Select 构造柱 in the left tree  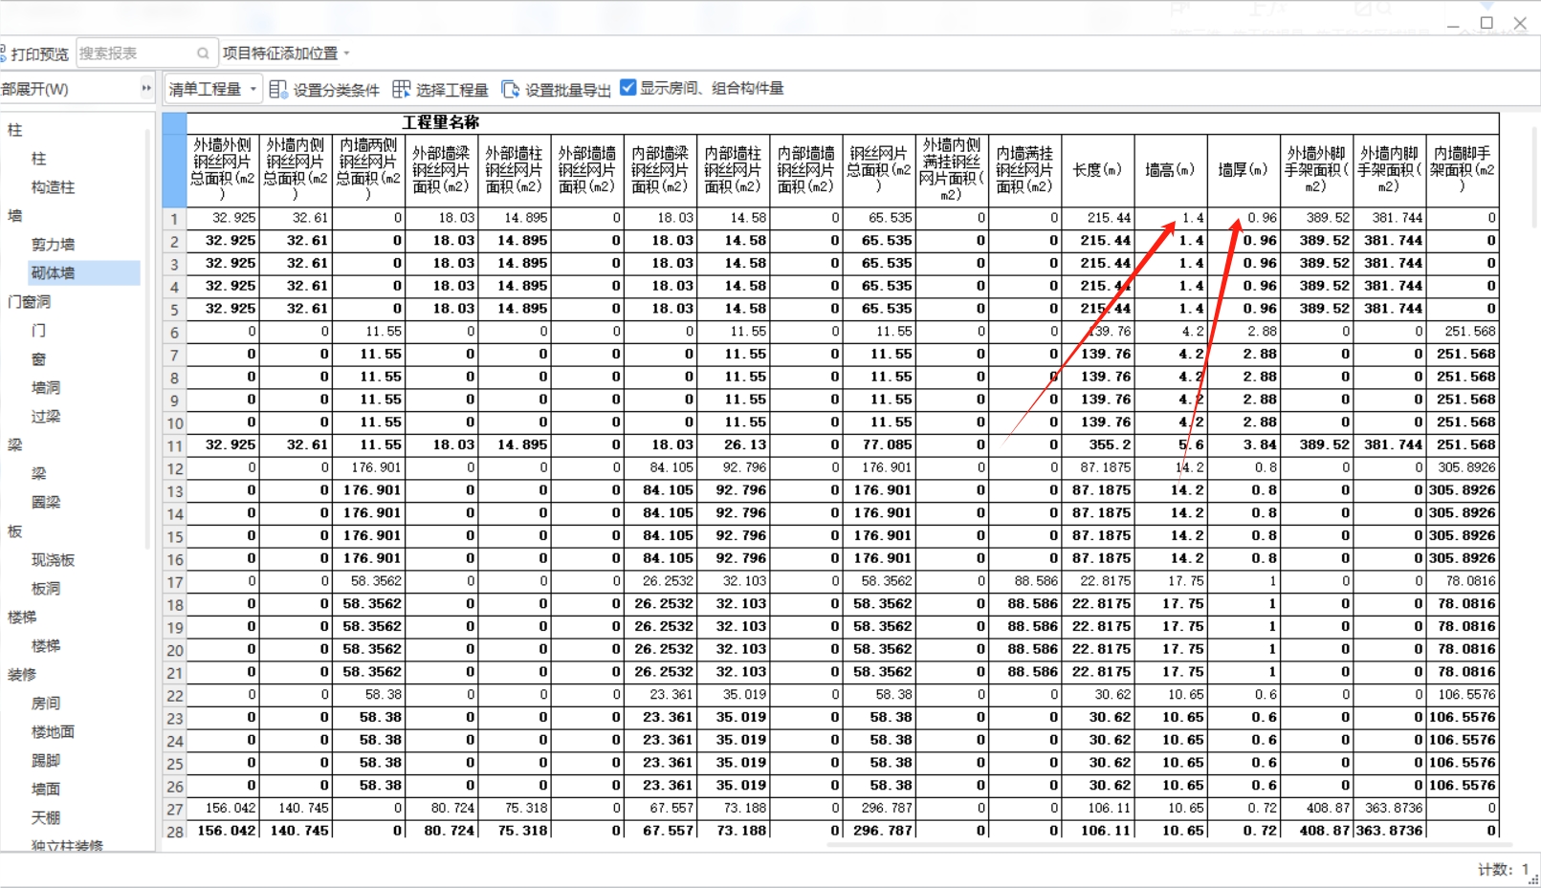53,187
